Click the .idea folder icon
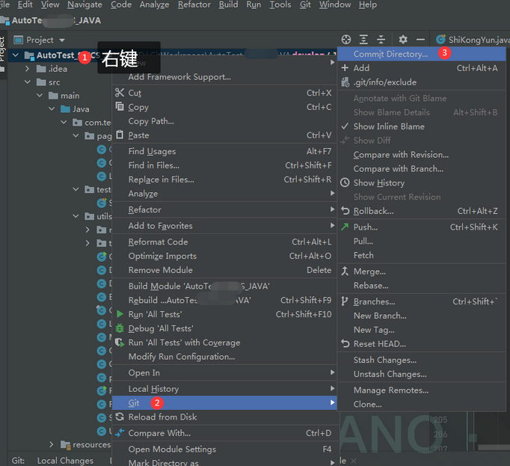This screenshot has height=466, width=510. point(41,69)
